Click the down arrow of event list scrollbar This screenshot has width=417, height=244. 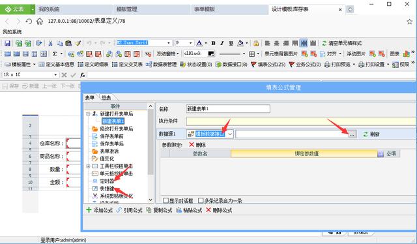click(151, 200)
